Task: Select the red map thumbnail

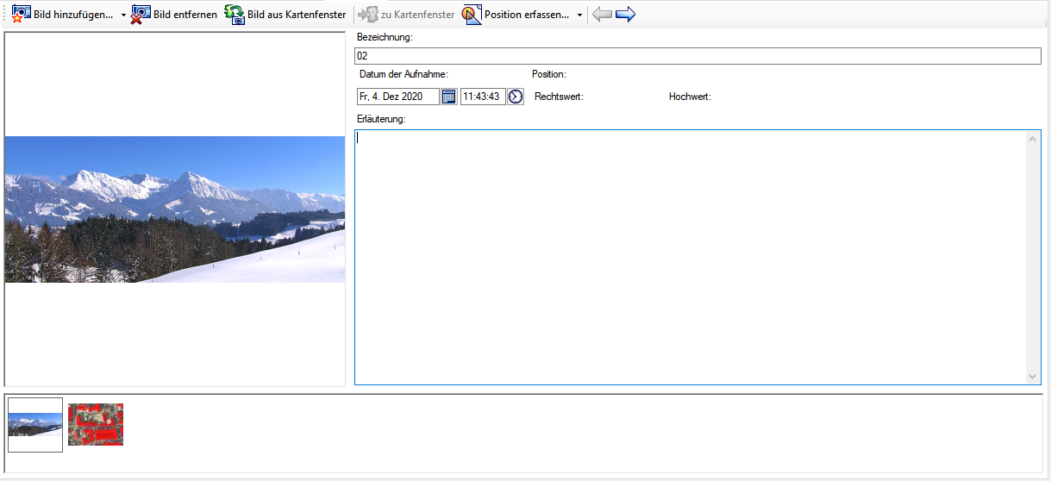Action: click(x=96, y=424)
